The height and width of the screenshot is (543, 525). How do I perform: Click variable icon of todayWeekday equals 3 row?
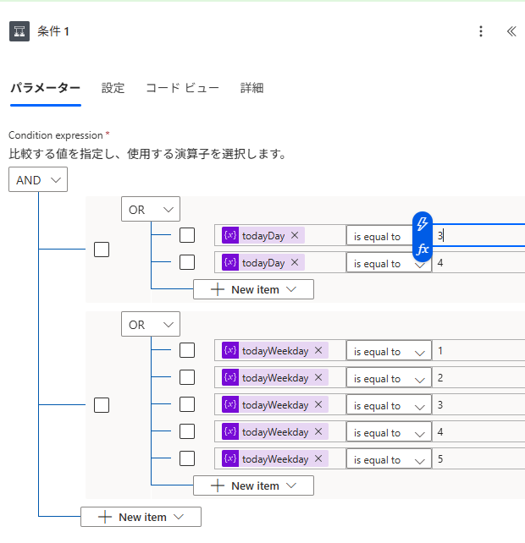click(230, 404)
